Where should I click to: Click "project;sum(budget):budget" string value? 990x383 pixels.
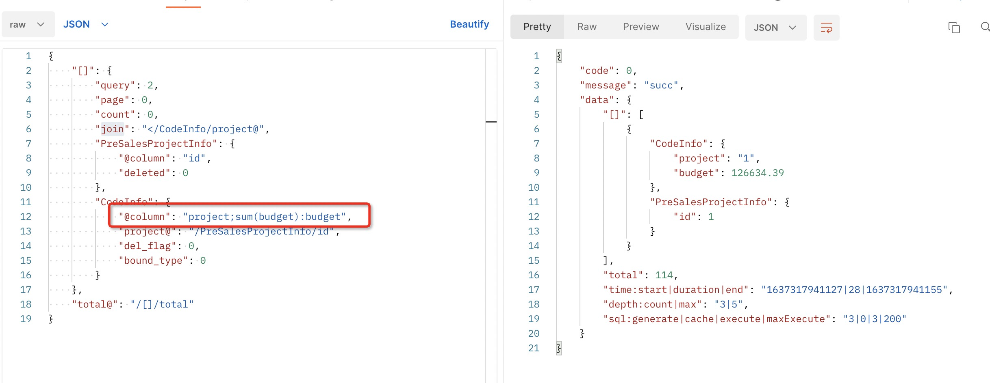[x=264, y=217]
